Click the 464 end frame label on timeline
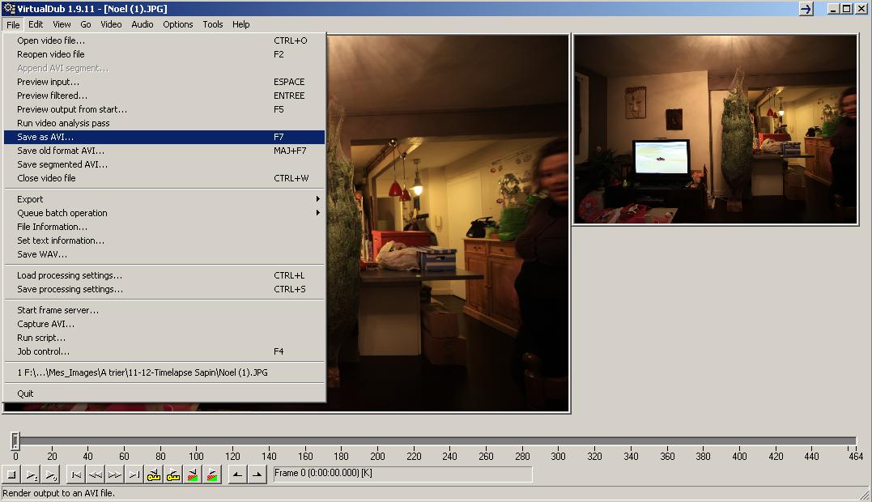The width and height of the screenshot is (872, 502). click(855, 457)
